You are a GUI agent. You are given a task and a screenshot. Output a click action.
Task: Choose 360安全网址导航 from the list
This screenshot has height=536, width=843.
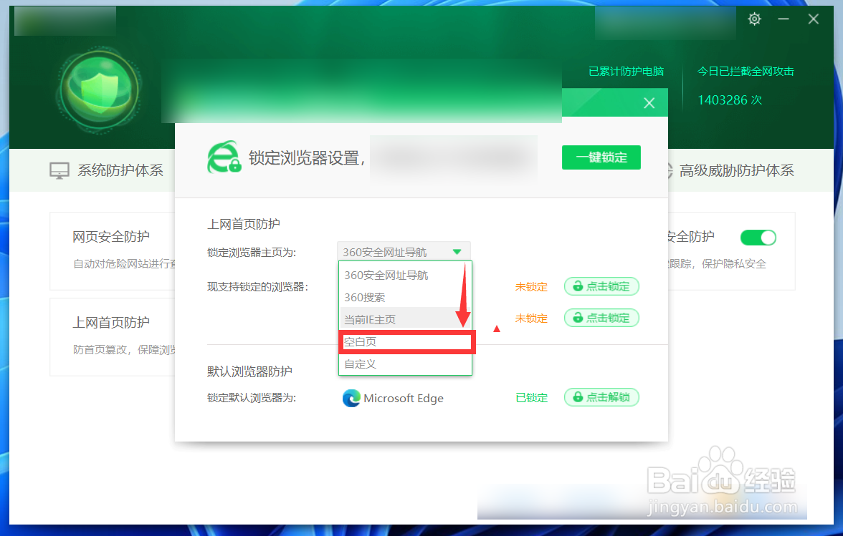pyautogui.click(x=406, y=276)
